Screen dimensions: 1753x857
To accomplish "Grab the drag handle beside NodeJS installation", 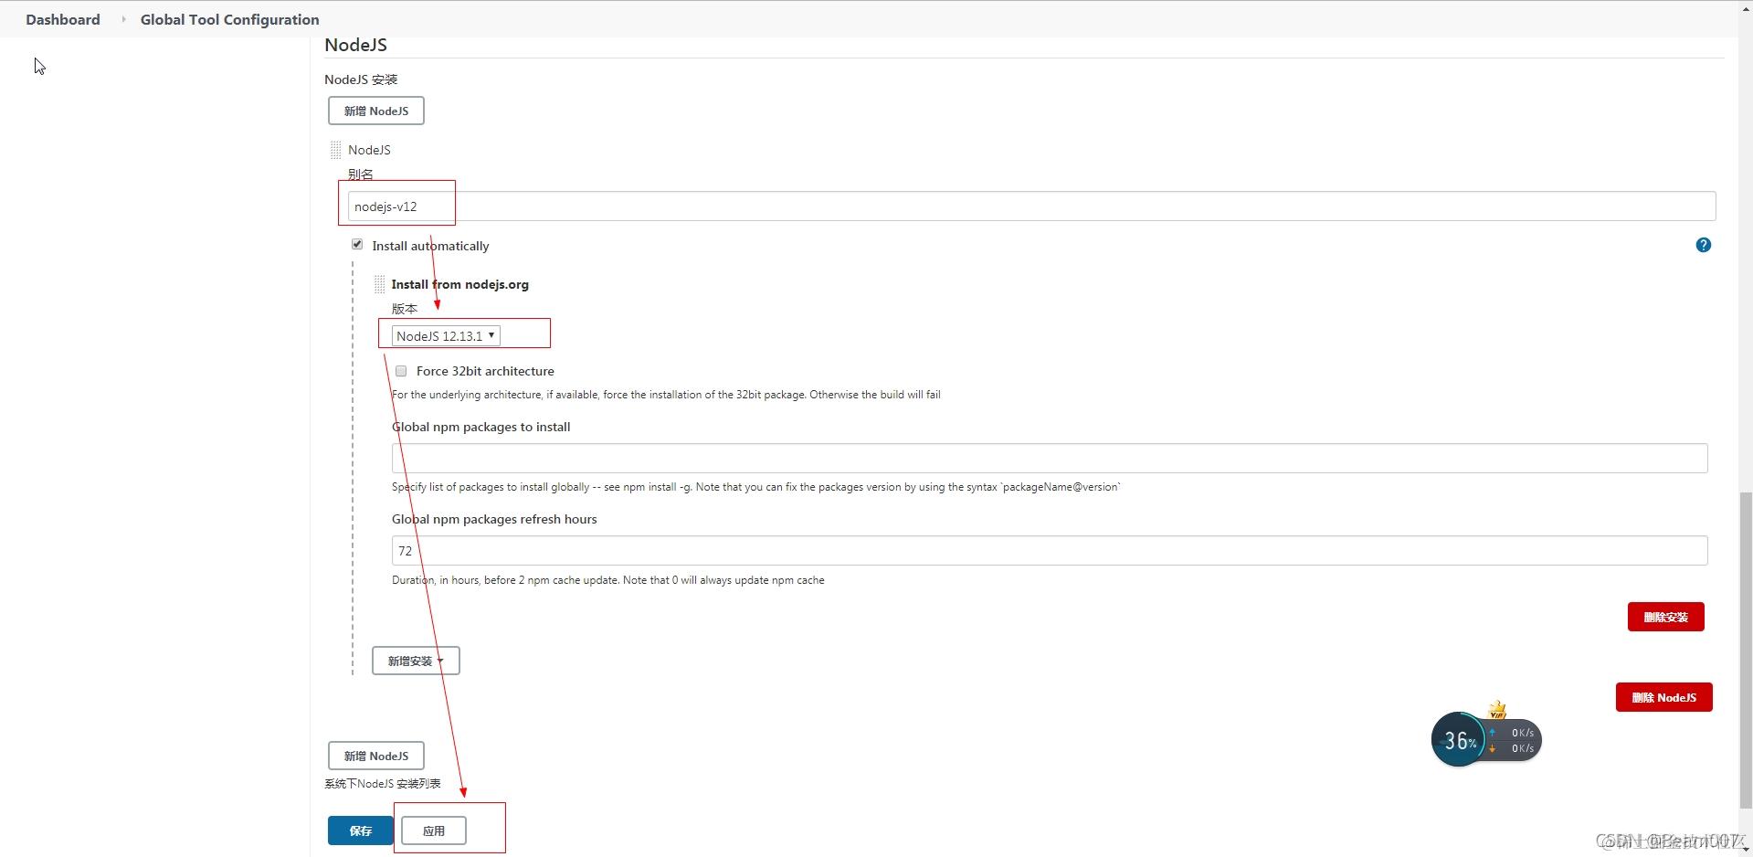I will 336,150.
